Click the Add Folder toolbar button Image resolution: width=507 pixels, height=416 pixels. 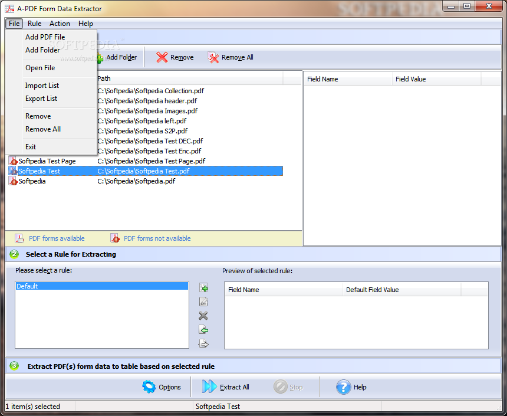[x=118, y=57]
